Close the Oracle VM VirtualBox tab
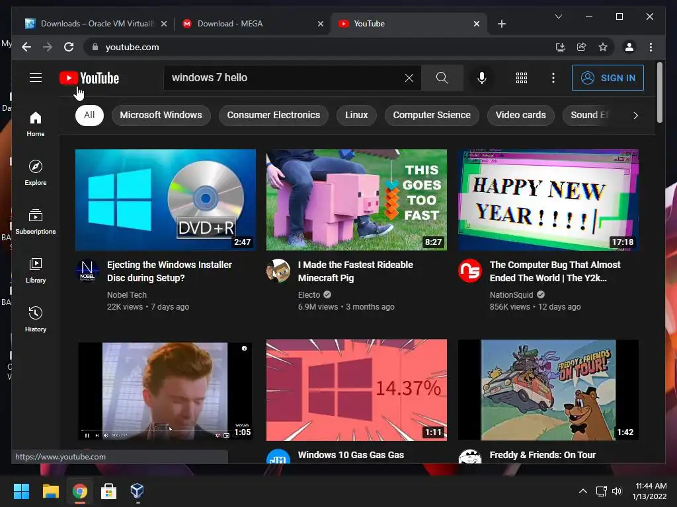 pos(164,24)
